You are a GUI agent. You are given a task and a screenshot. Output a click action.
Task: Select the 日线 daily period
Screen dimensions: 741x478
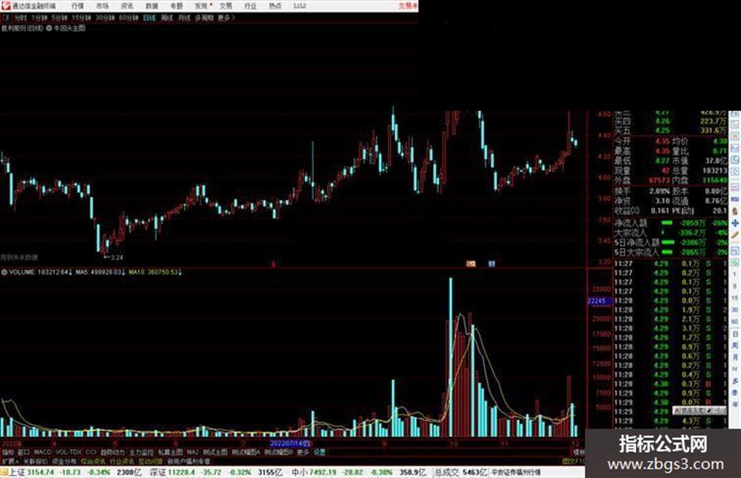click(149, 17)
